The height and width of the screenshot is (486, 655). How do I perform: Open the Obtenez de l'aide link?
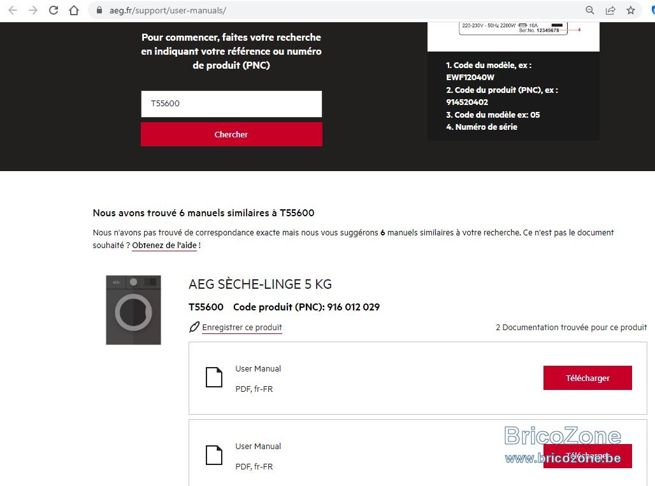pyautogui.click(x=164, y=246)
